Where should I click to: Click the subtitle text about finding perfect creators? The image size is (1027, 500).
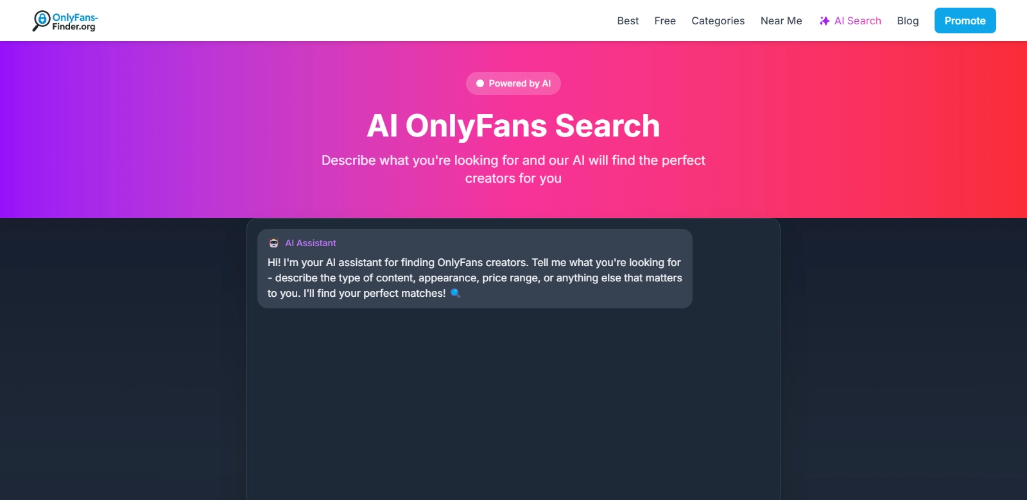click(513, 169)
